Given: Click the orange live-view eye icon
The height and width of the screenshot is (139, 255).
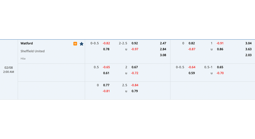Looking at the screenshot, I should 75,44.
